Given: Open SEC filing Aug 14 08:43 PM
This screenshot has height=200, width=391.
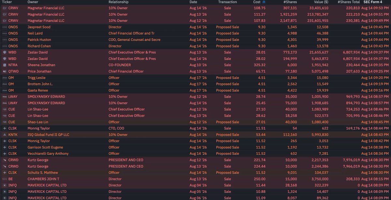Looking at the screenshot, I should coord(375,135).
